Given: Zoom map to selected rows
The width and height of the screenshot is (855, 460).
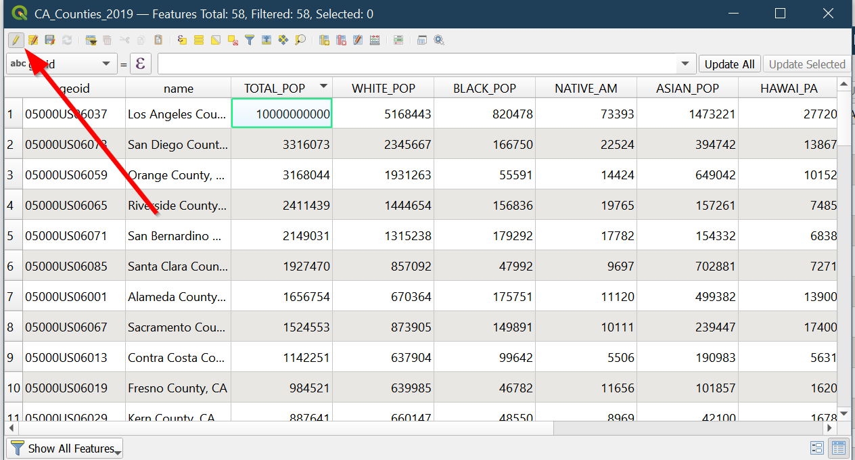Looking at the screenshot, I should pyautogui.click(x=300, y=41).
